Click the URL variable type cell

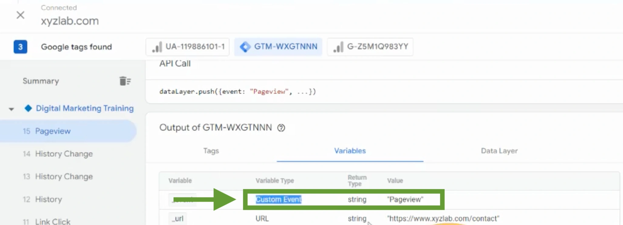[262, 218]
